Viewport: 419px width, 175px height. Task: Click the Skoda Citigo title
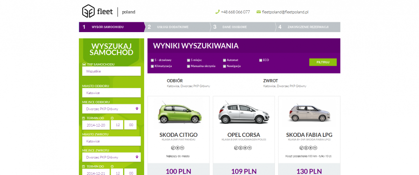[179, 135]
